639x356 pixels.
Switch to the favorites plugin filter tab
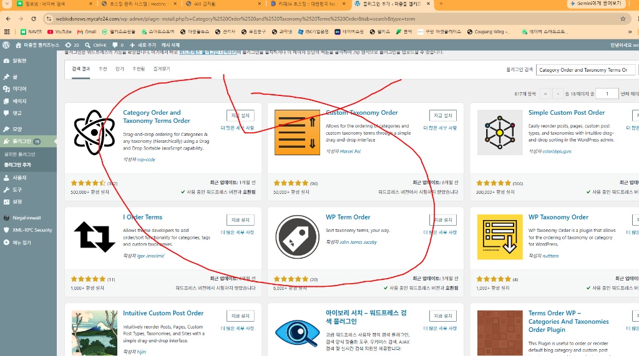[x=162, y=69]
